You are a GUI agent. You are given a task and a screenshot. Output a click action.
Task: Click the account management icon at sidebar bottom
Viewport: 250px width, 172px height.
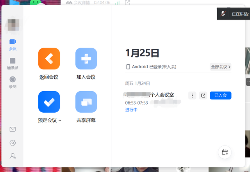(12, 156)
